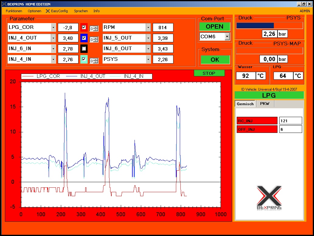Expand the LPG_COR parameter dropdown

click(x=53, y=27)
